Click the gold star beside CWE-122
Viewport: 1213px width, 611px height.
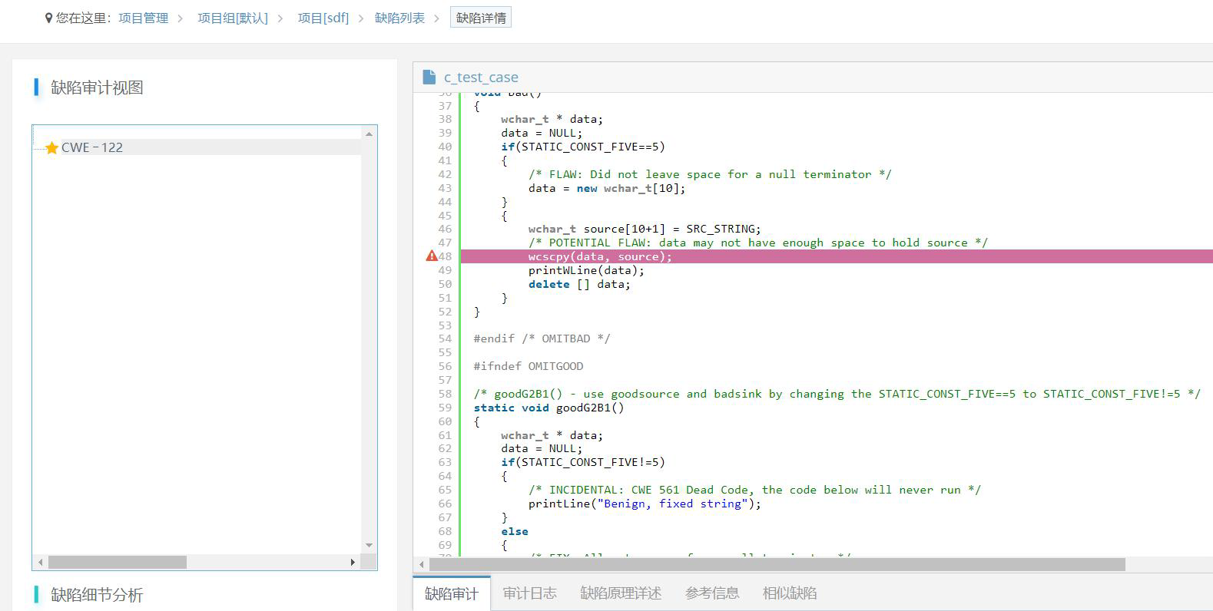click(51, 147)
